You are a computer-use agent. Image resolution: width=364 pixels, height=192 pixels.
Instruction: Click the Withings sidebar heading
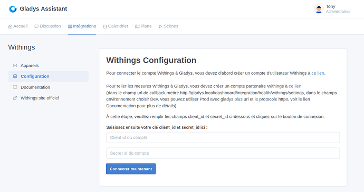(x=22, y=47)
